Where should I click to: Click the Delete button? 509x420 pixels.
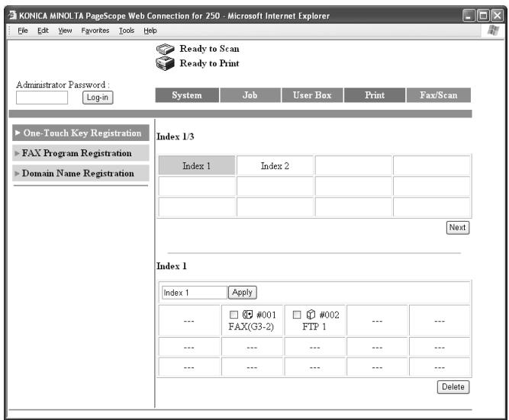453,387
